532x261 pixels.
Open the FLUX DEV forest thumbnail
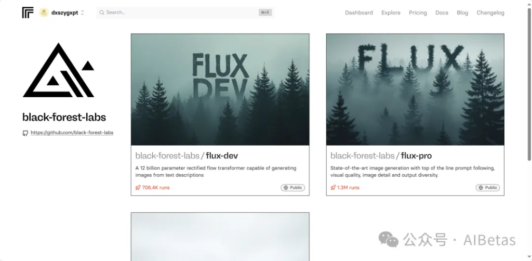(x=220, y=89)
